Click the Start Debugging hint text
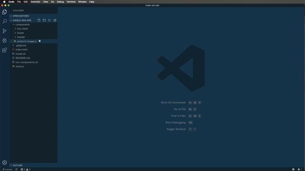This screenshot has height=171, width=305. point(175,123)
